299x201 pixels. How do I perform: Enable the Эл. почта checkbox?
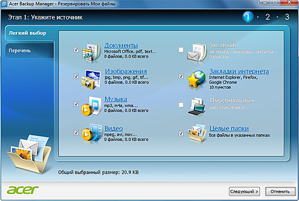click(181, 50)
